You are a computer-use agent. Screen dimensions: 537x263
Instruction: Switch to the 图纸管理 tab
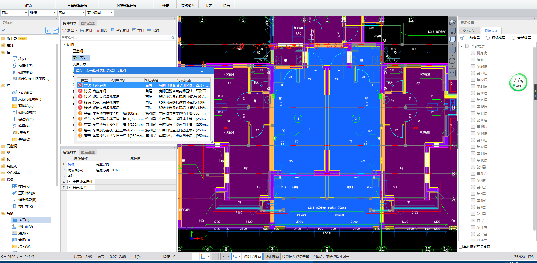(x=88, y=23)
